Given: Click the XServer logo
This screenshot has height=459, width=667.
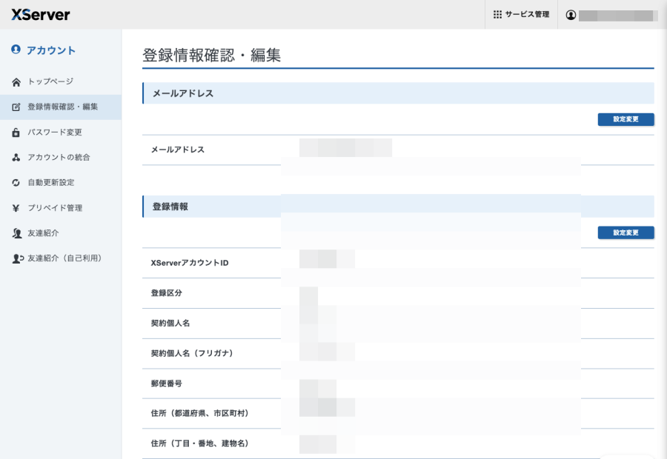Looking at the screenshot, I should 41,15.
